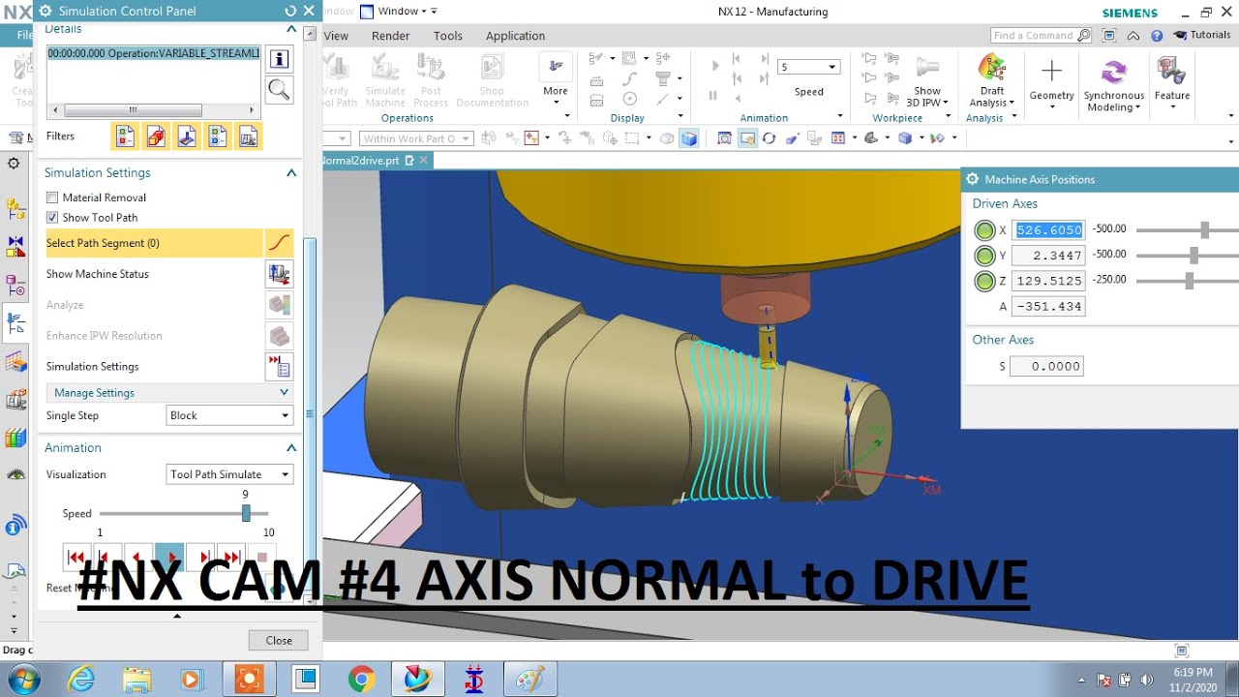Viewport: 1239px width, 697px height.
Task: Open the Tools ribbon tab
Action: (448, 36)
